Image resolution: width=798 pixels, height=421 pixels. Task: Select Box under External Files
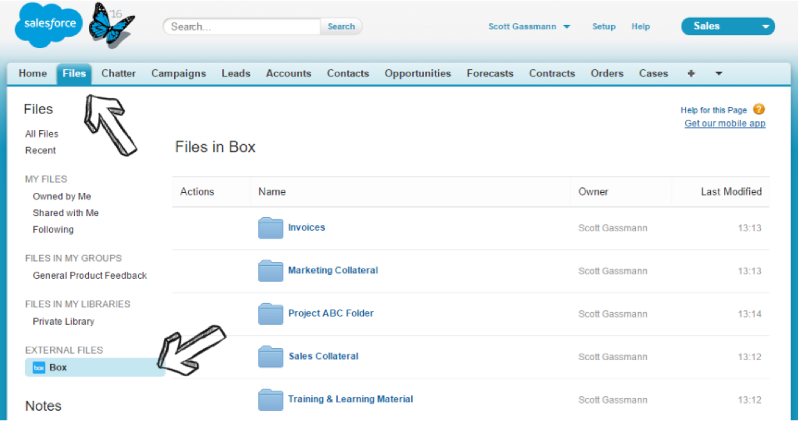click(x=58, y=368)
